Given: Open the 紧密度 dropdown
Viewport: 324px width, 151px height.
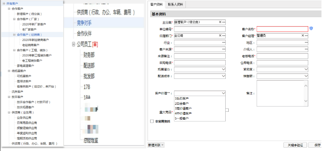Looking at the screenshot, I should point(306,69).
